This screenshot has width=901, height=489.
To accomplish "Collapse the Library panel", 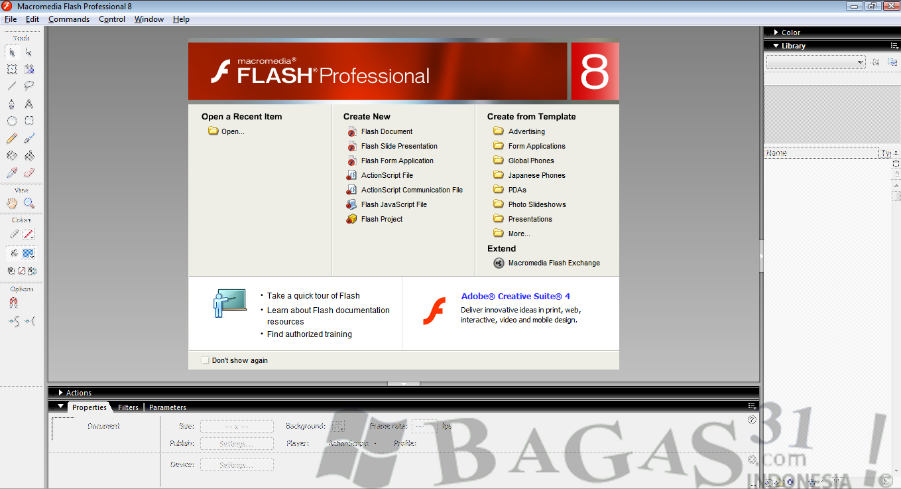I will point(776,46).
